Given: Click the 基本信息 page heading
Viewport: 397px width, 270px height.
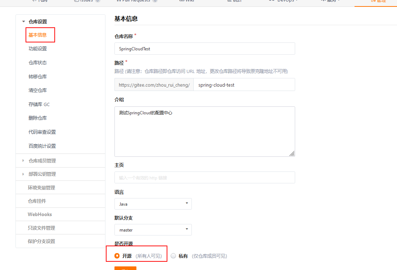Looking at the screenshot, I should 126,19.
